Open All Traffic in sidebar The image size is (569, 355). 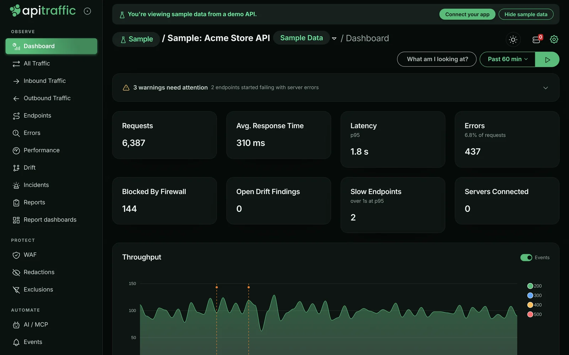coord(51,64)
